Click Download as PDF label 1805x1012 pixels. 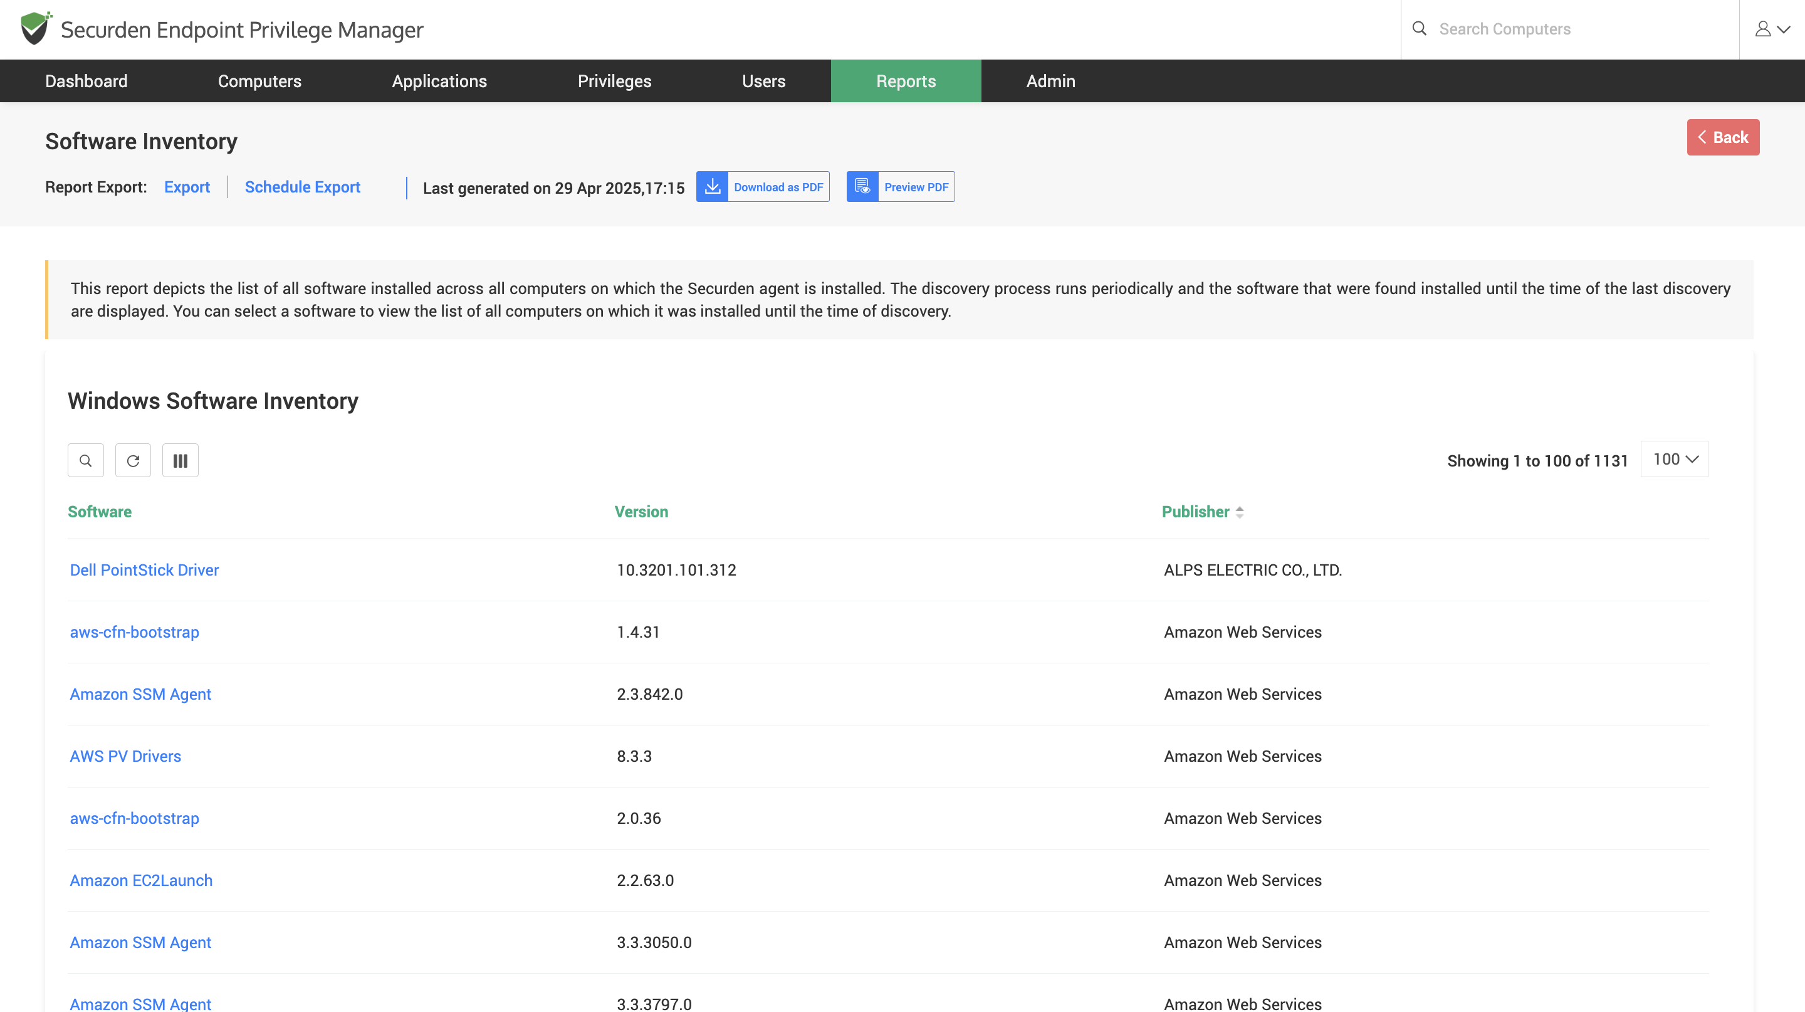click(x=778, y=187)
